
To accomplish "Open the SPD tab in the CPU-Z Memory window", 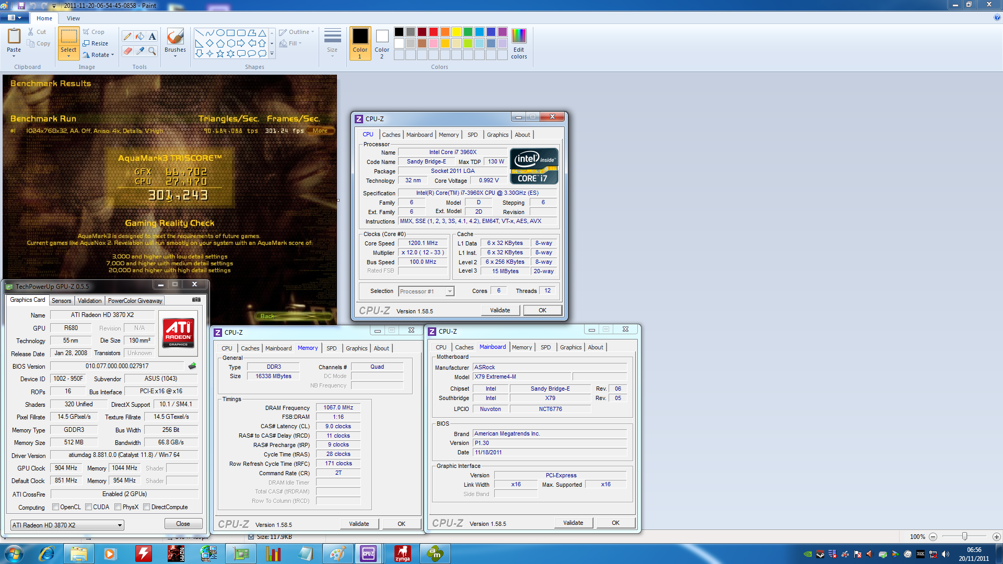I will pos(331,348).
